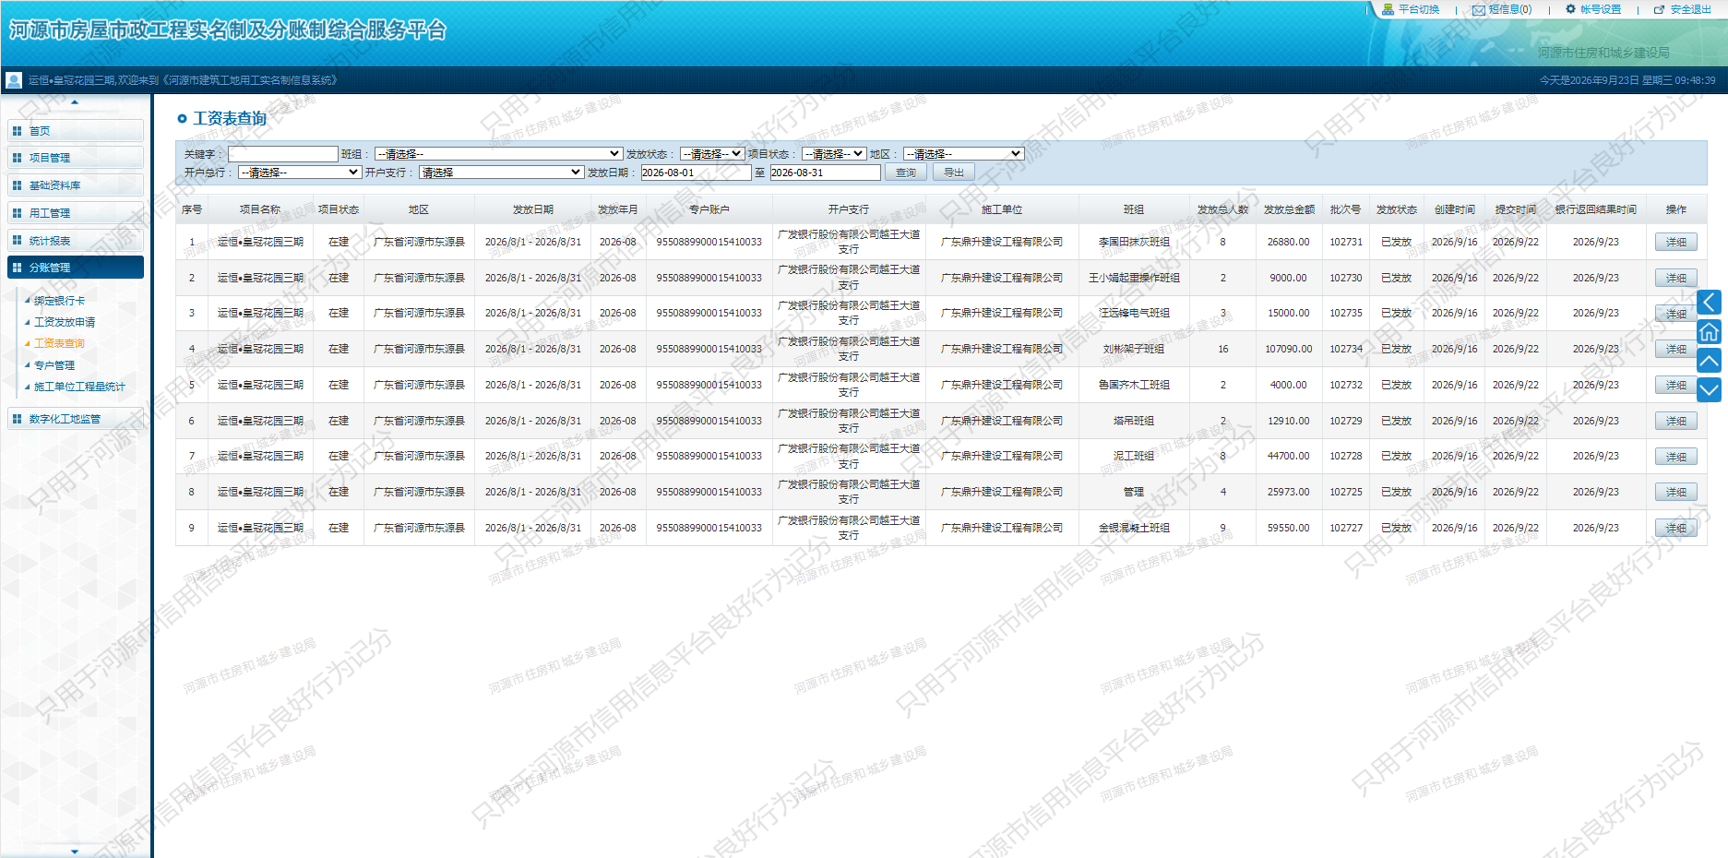Click the 导出 export button
1728x858 pixels.
pyautogui.click(x=954, y=173)
